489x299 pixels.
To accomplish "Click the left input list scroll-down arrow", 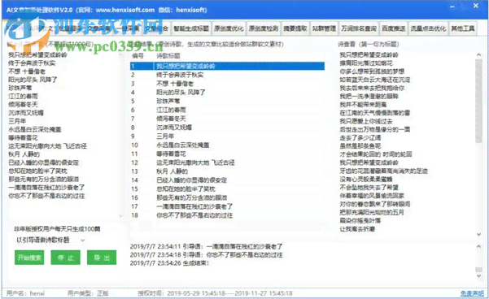I will [x=121, y=216].
